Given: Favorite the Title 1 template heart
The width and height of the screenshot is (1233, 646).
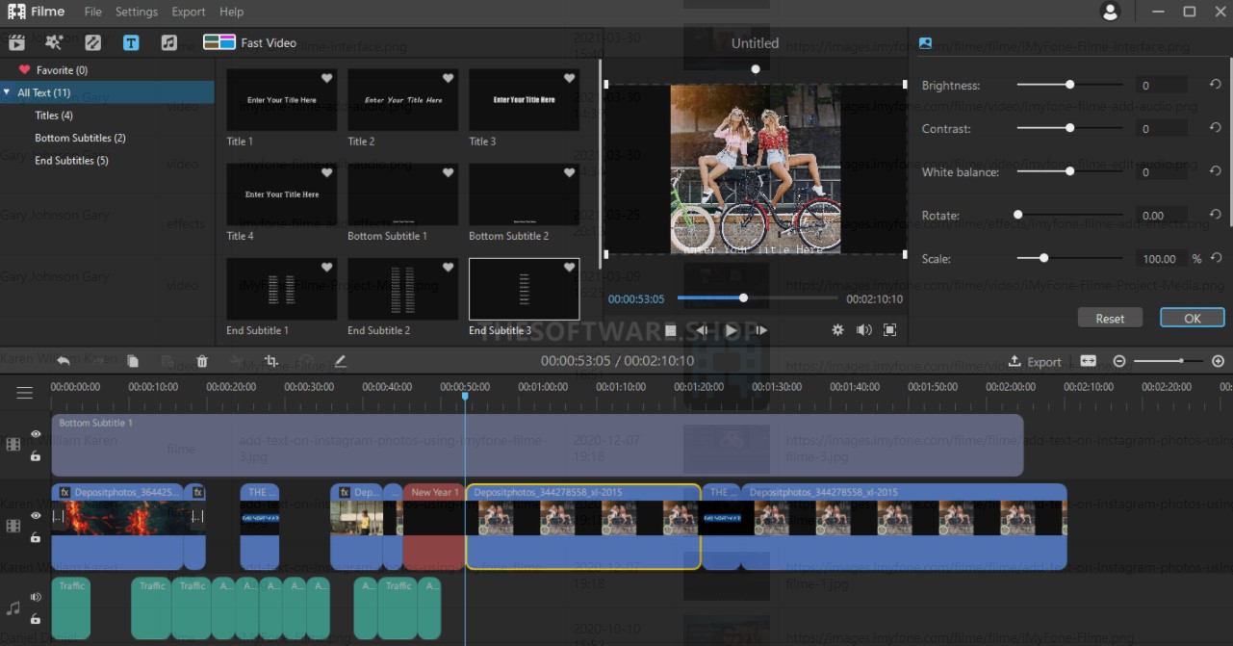Looking at the screenshot, I should coord(326,78).
